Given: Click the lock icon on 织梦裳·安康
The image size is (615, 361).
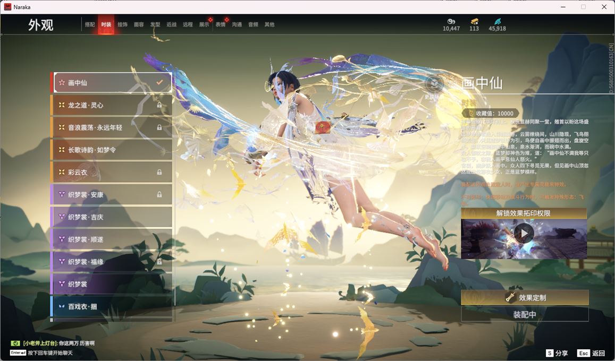Looking at the screenshot, I should (x=159, y=195).
